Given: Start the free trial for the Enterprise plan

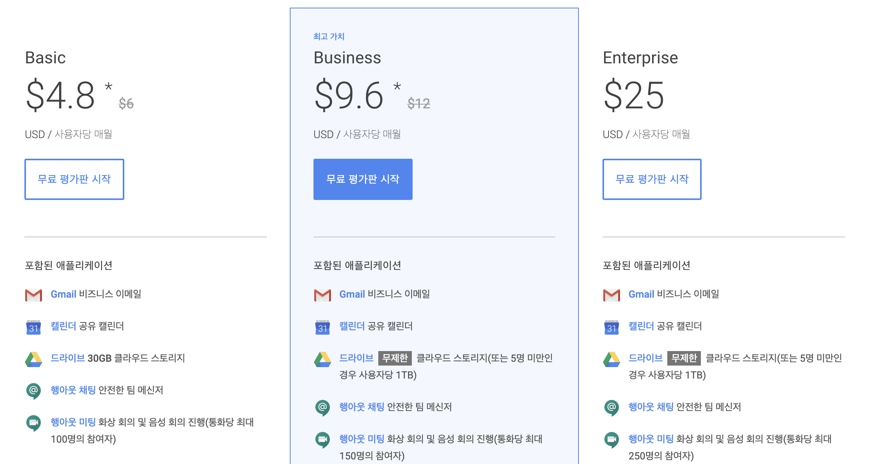Looking at the screenshot, I should click(652, 179).
